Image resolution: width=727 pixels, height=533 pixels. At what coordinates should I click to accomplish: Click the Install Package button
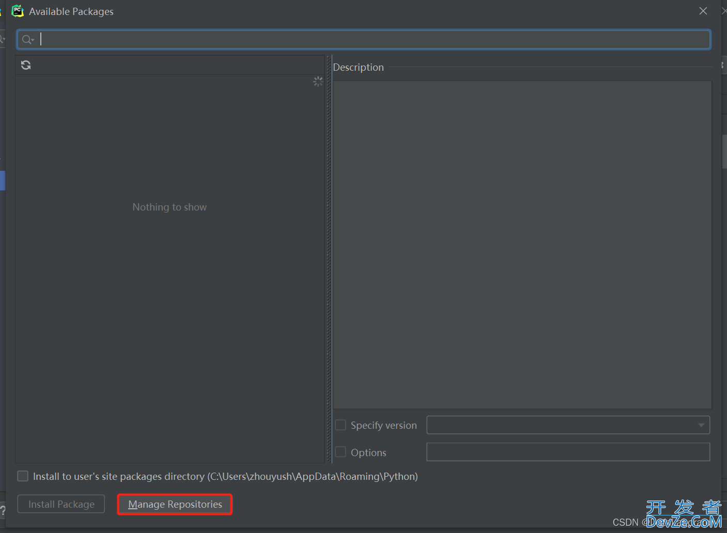click(61, 504)
